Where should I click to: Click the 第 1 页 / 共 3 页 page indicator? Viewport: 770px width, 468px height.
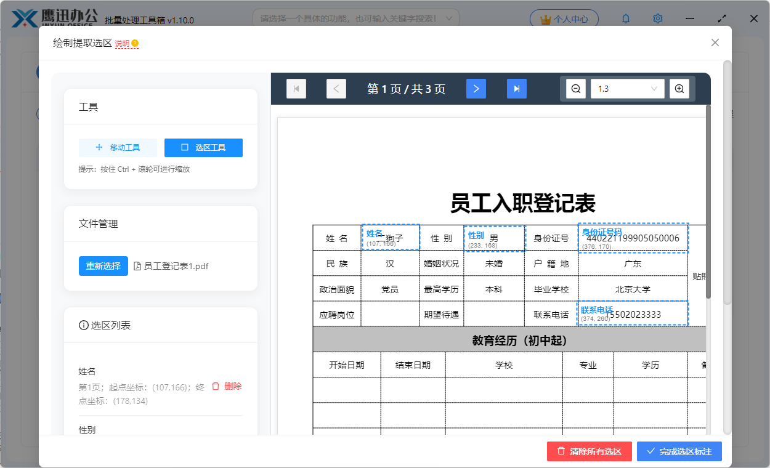pyautogui.click(x=407, y=89)
